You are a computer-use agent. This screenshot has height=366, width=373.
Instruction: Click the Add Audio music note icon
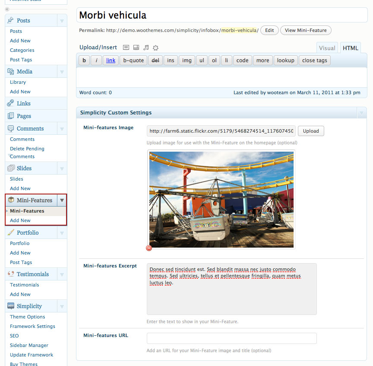(x=146, y=48)
